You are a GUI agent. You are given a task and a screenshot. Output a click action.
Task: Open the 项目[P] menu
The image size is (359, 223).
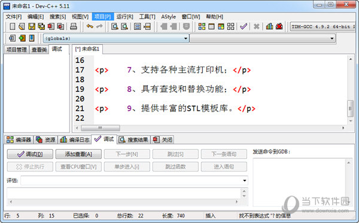click(x=102, y=17)
